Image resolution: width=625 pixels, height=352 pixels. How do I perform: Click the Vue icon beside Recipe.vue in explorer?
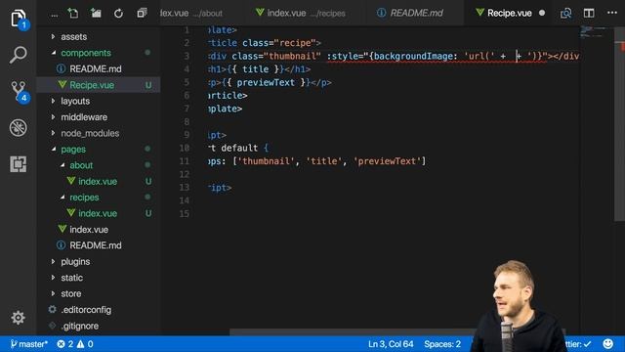(62, 85)
